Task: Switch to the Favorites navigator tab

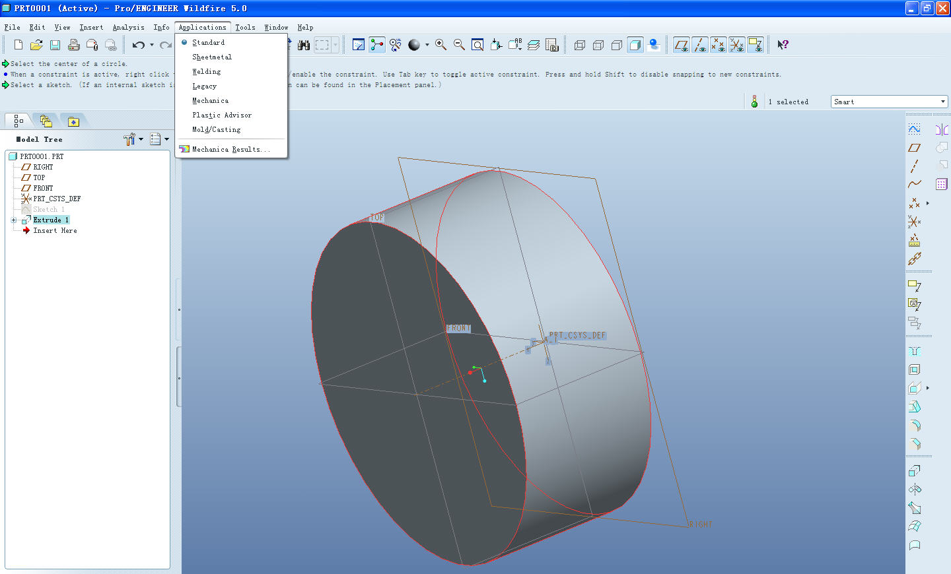Action: coord(73,121)
